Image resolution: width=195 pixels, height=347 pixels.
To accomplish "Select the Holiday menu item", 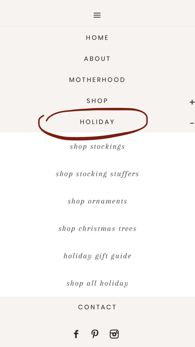I will tap(97, 122).
